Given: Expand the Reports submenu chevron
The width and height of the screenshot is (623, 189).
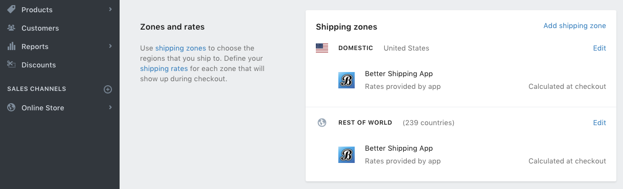Looking at the screenshot, I should pos(110,46).
